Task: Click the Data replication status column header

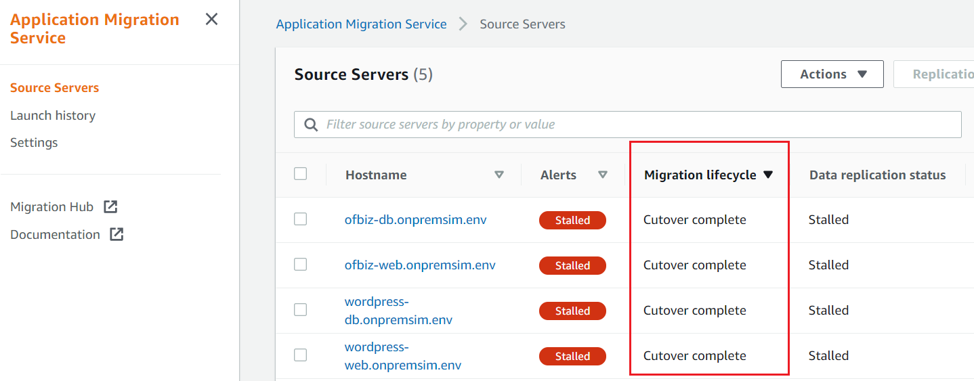Action: click(x=877, y=175)
